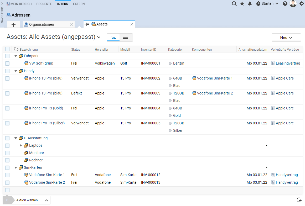Click contract icon beside Leasingvertrag

(x=273, y=63)
